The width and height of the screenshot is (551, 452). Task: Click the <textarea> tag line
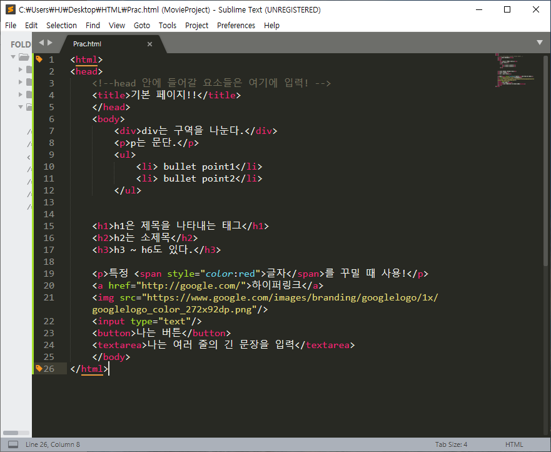(x=223, y=345)
